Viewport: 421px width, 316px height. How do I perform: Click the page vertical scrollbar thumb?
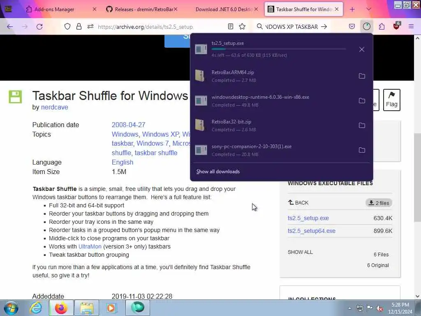417,177
